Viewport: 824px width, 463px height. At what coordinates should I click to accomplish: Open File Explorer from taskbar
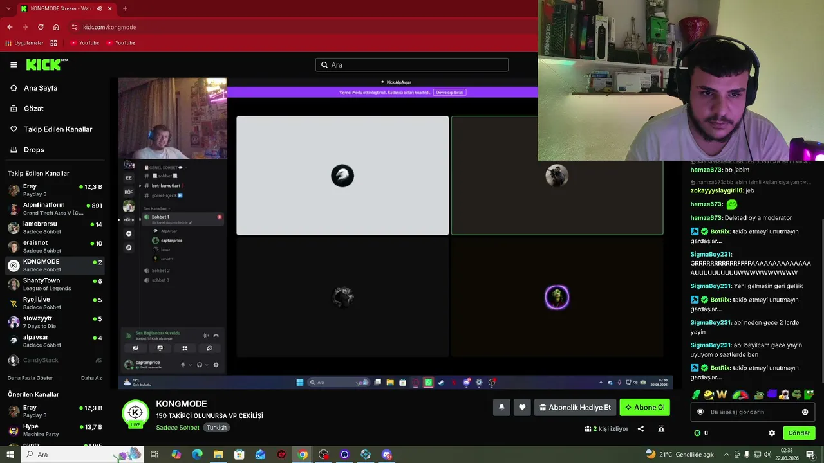tap(218, 455)
